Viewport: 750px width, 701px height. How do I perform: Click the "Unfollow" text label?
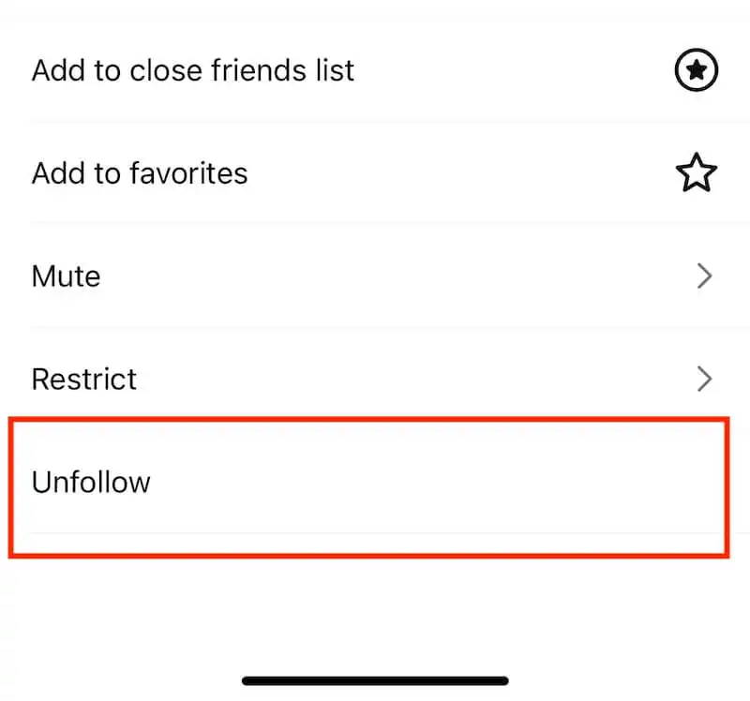tap(91, 482)
